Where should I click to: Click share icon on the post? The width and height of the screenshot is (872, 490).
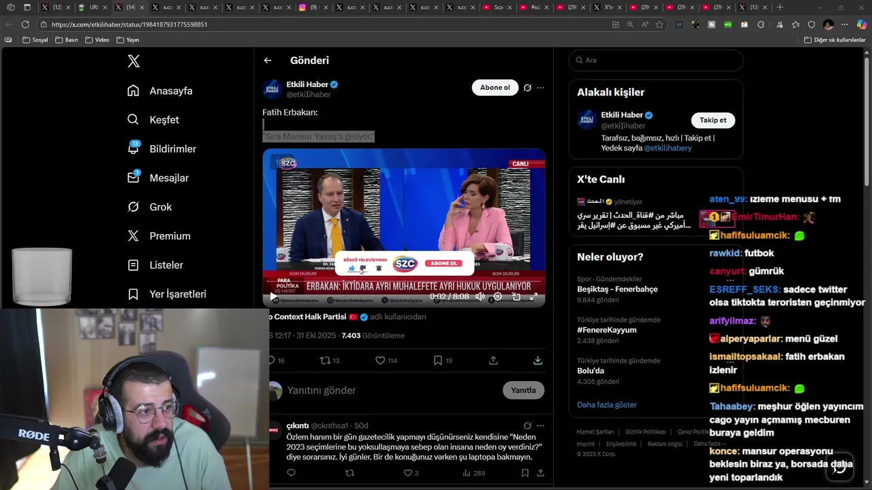coord(493,361)
